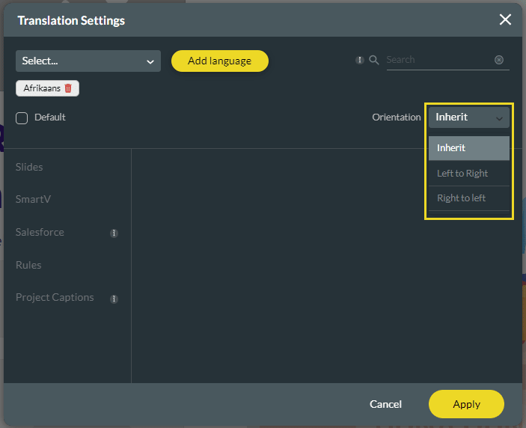The image size is (526, 428).
Task: Click info icon beside the search field
Action: pos(360,61)
